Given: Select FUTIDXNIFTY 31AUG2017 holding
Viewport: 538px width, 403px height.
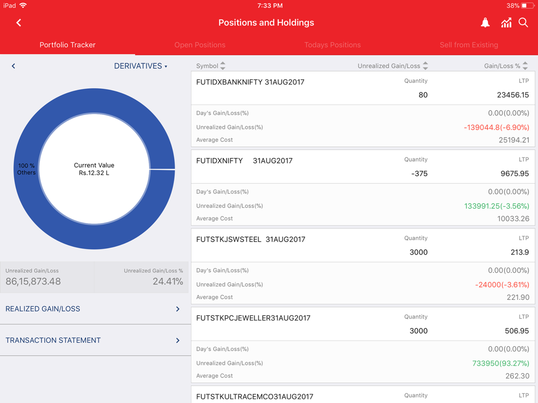Looking at the screenshot, I should (x=363, y=188).
